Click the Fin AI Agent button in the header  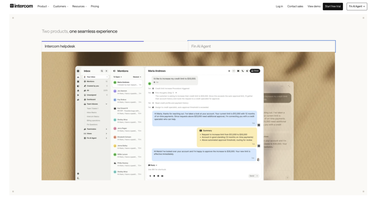coord(357,6)
